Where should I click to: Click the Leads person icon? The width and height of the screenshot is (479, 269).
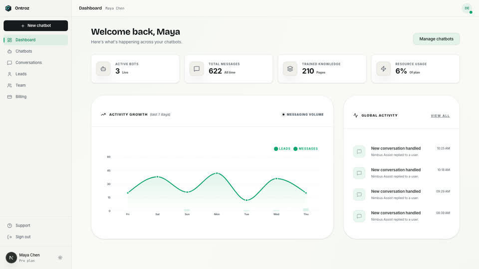click(x=9, y=74)
